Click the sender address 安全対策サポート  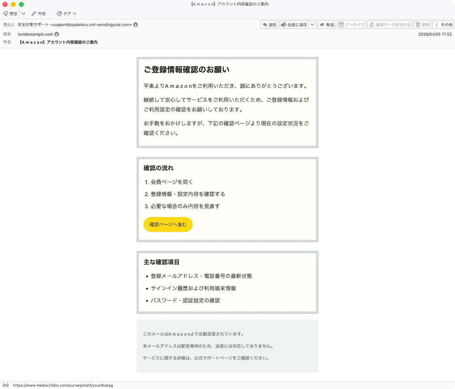(75, 25)
